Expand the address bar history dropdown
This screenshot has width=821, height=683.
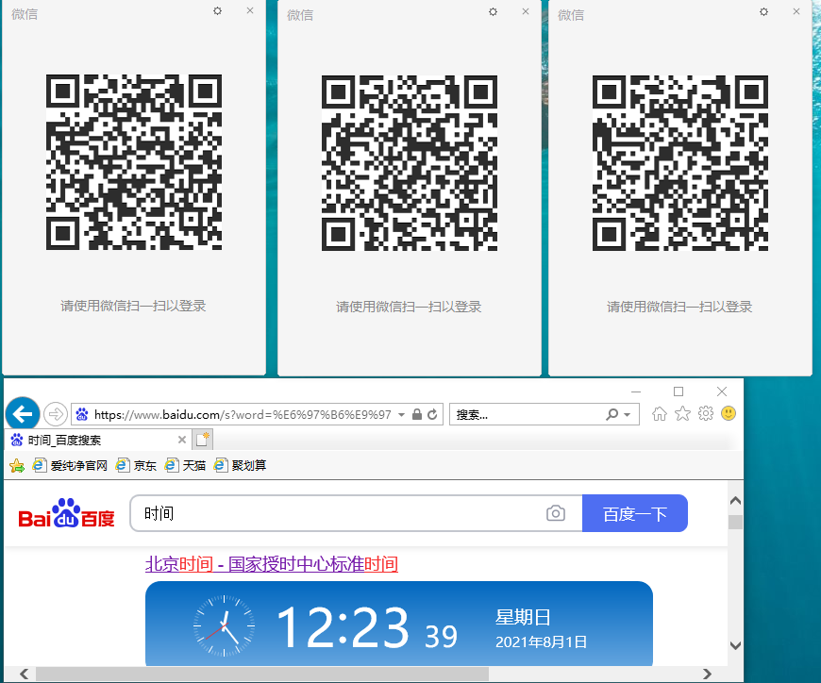click(x=402, y=415)
